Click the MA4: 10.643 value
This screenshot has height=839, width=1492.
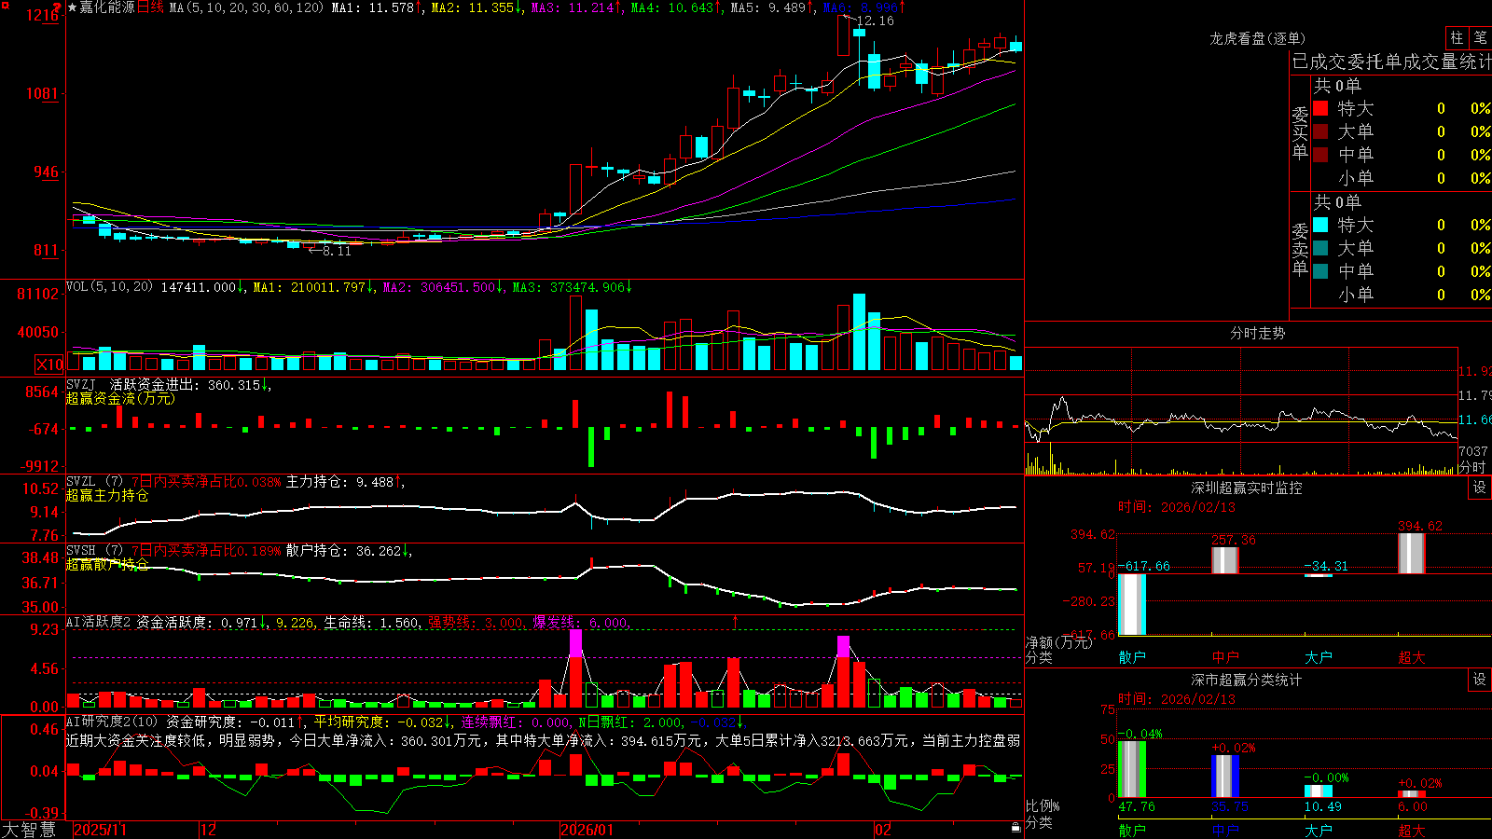pos(672,7)
